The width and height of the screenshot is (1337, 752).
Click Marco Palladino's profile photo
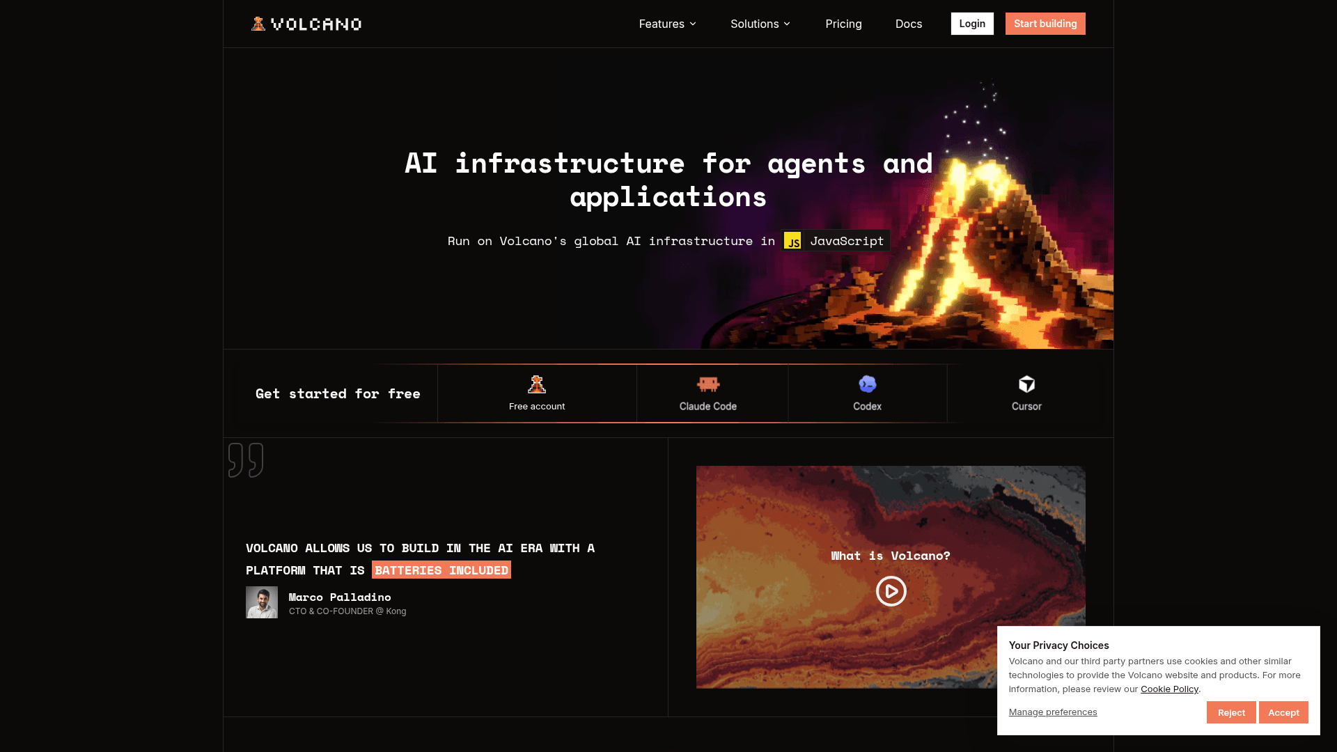pos(262,602)
